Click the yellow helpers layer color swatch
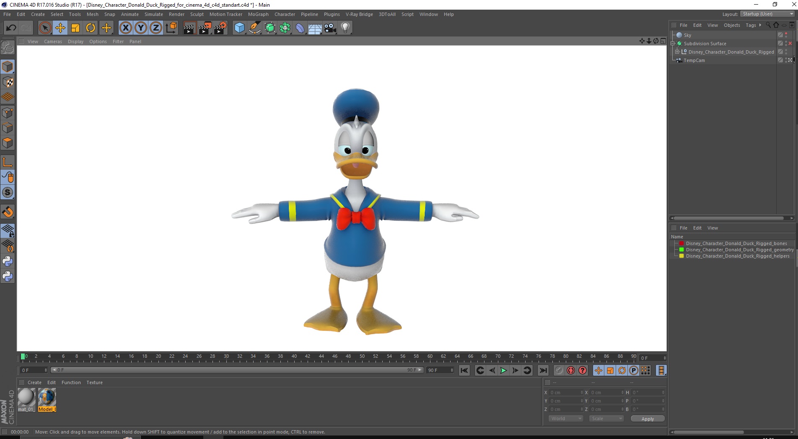Image resolution: width=798 pixels, height=439 pixels. [681, 256]
